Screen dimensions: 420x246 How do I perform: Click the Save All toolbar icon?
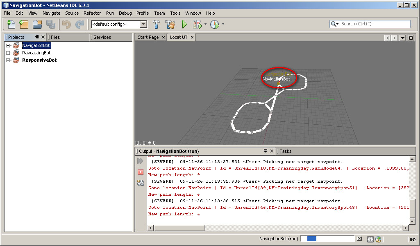tap(51, 24)
